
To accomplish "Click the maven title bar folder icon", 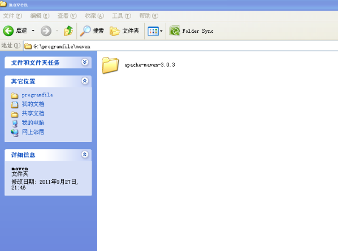I will pos(3,4).
